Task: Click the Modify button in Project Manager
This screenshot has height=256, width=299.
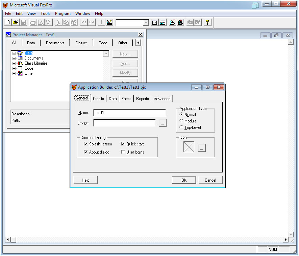Action: pos(125,73)
